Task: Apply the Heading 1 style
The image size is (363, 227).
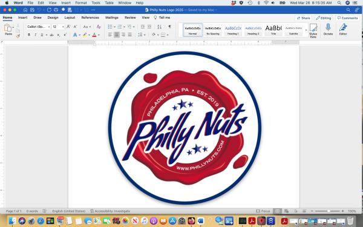Action: coord(233,30)
